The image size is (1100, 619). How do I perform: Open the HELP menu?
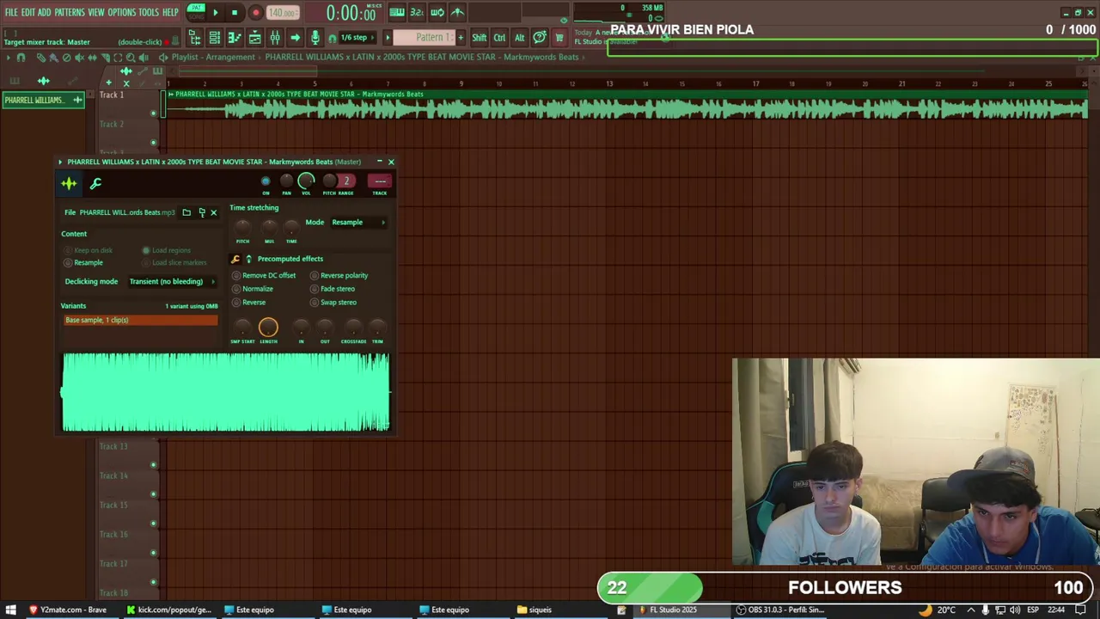[170, 13]
